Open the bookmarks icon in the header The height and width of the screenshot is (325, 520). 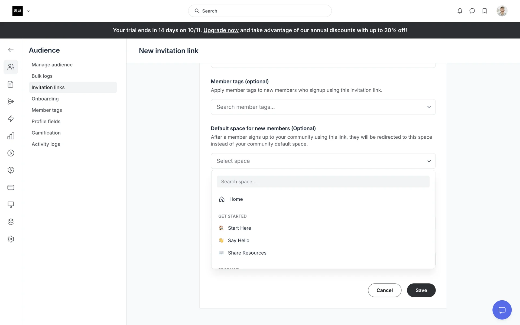pos(485,11)
